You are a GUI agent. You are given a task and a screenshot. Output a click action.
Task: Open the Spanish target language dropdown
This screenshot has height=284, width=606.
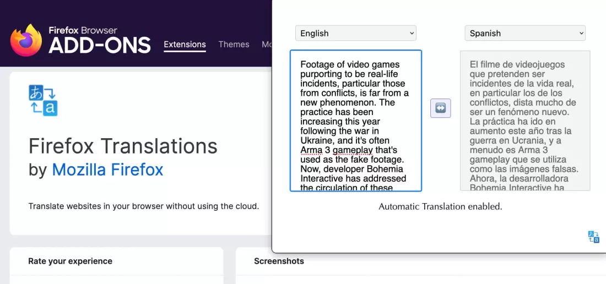point(525,33)
